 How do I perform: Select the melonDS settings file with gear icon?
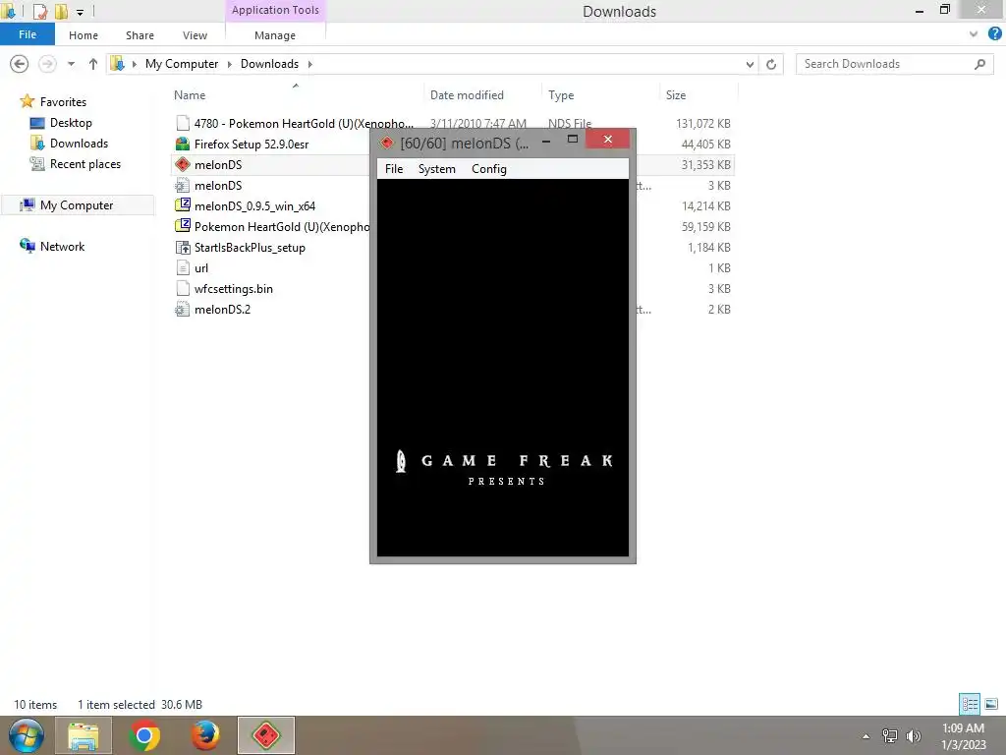point(183,186)
